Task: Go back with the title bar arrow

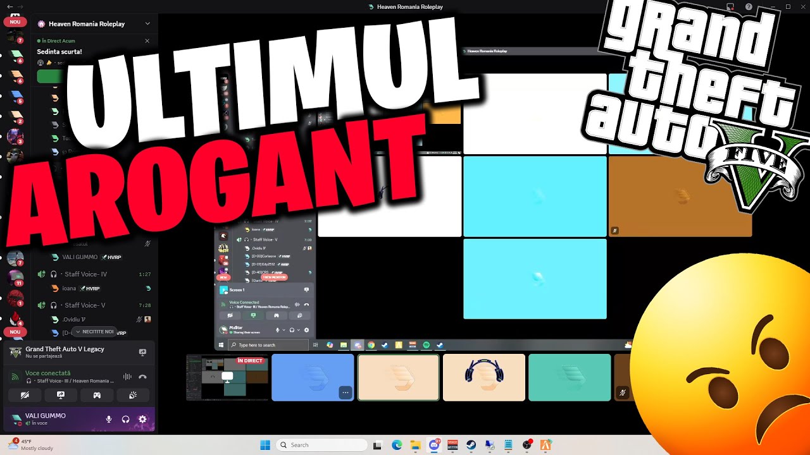Action: click(9, 6)
